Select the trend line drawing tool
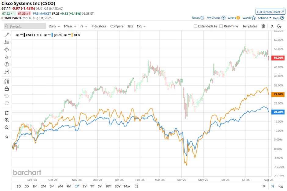 coord(7,35)
